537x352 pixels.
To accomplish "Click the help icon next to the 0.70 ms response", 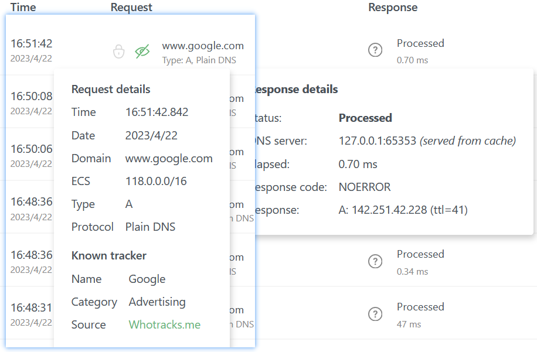I will pyautogui.click(x=375, y=50).
